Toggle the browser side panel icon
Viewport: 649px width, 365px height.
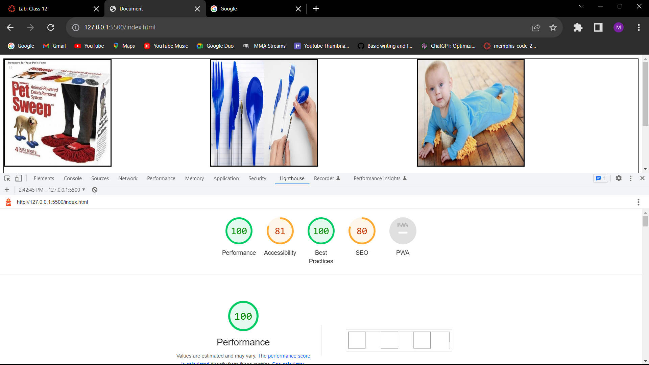(598, 27)
